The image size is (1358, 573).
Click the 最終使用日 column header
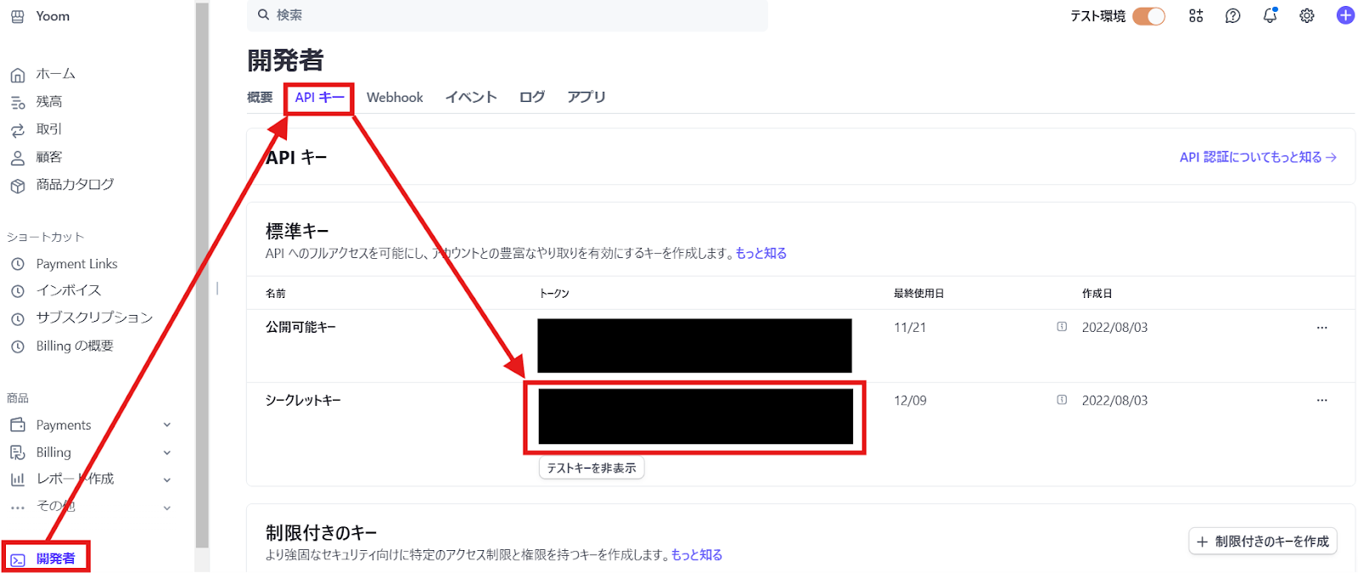click(x=918, y=294)
